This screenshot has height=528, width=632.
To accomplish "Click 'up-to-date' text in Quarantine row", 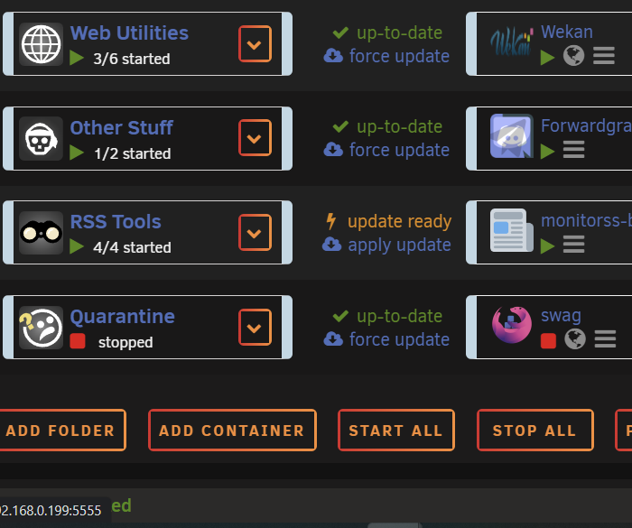I will 399,316.
